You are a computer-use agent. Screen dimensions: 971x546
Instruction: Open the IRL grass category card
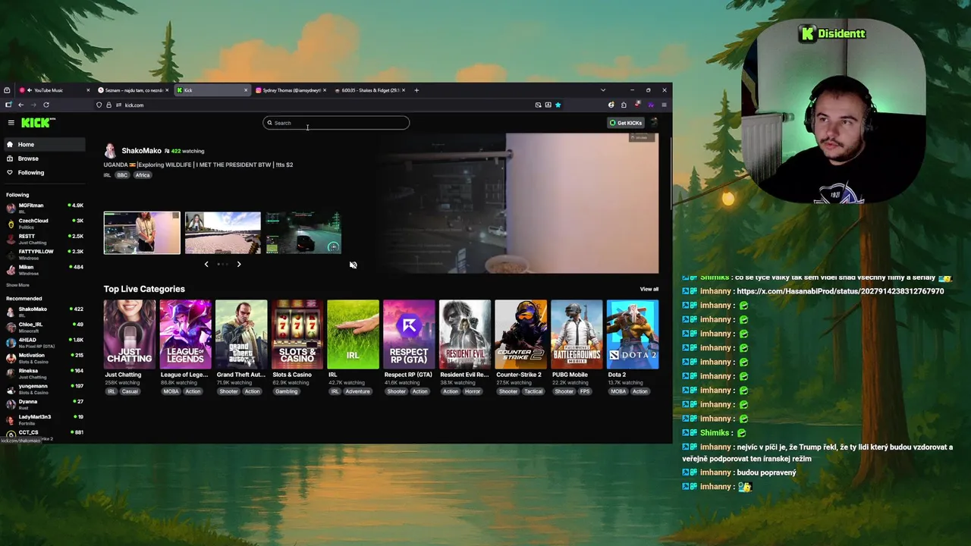point(353,334)
